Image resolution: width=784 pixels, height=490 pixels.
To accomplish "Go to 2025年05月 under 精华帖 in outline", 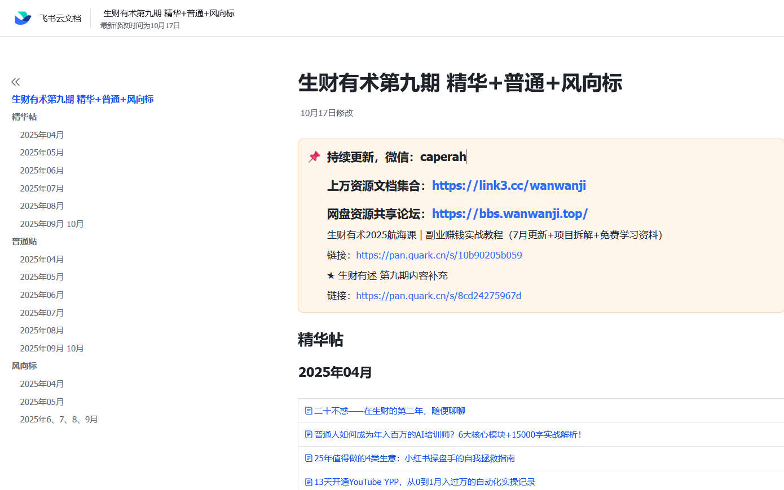I will click(x=42, y=152).
